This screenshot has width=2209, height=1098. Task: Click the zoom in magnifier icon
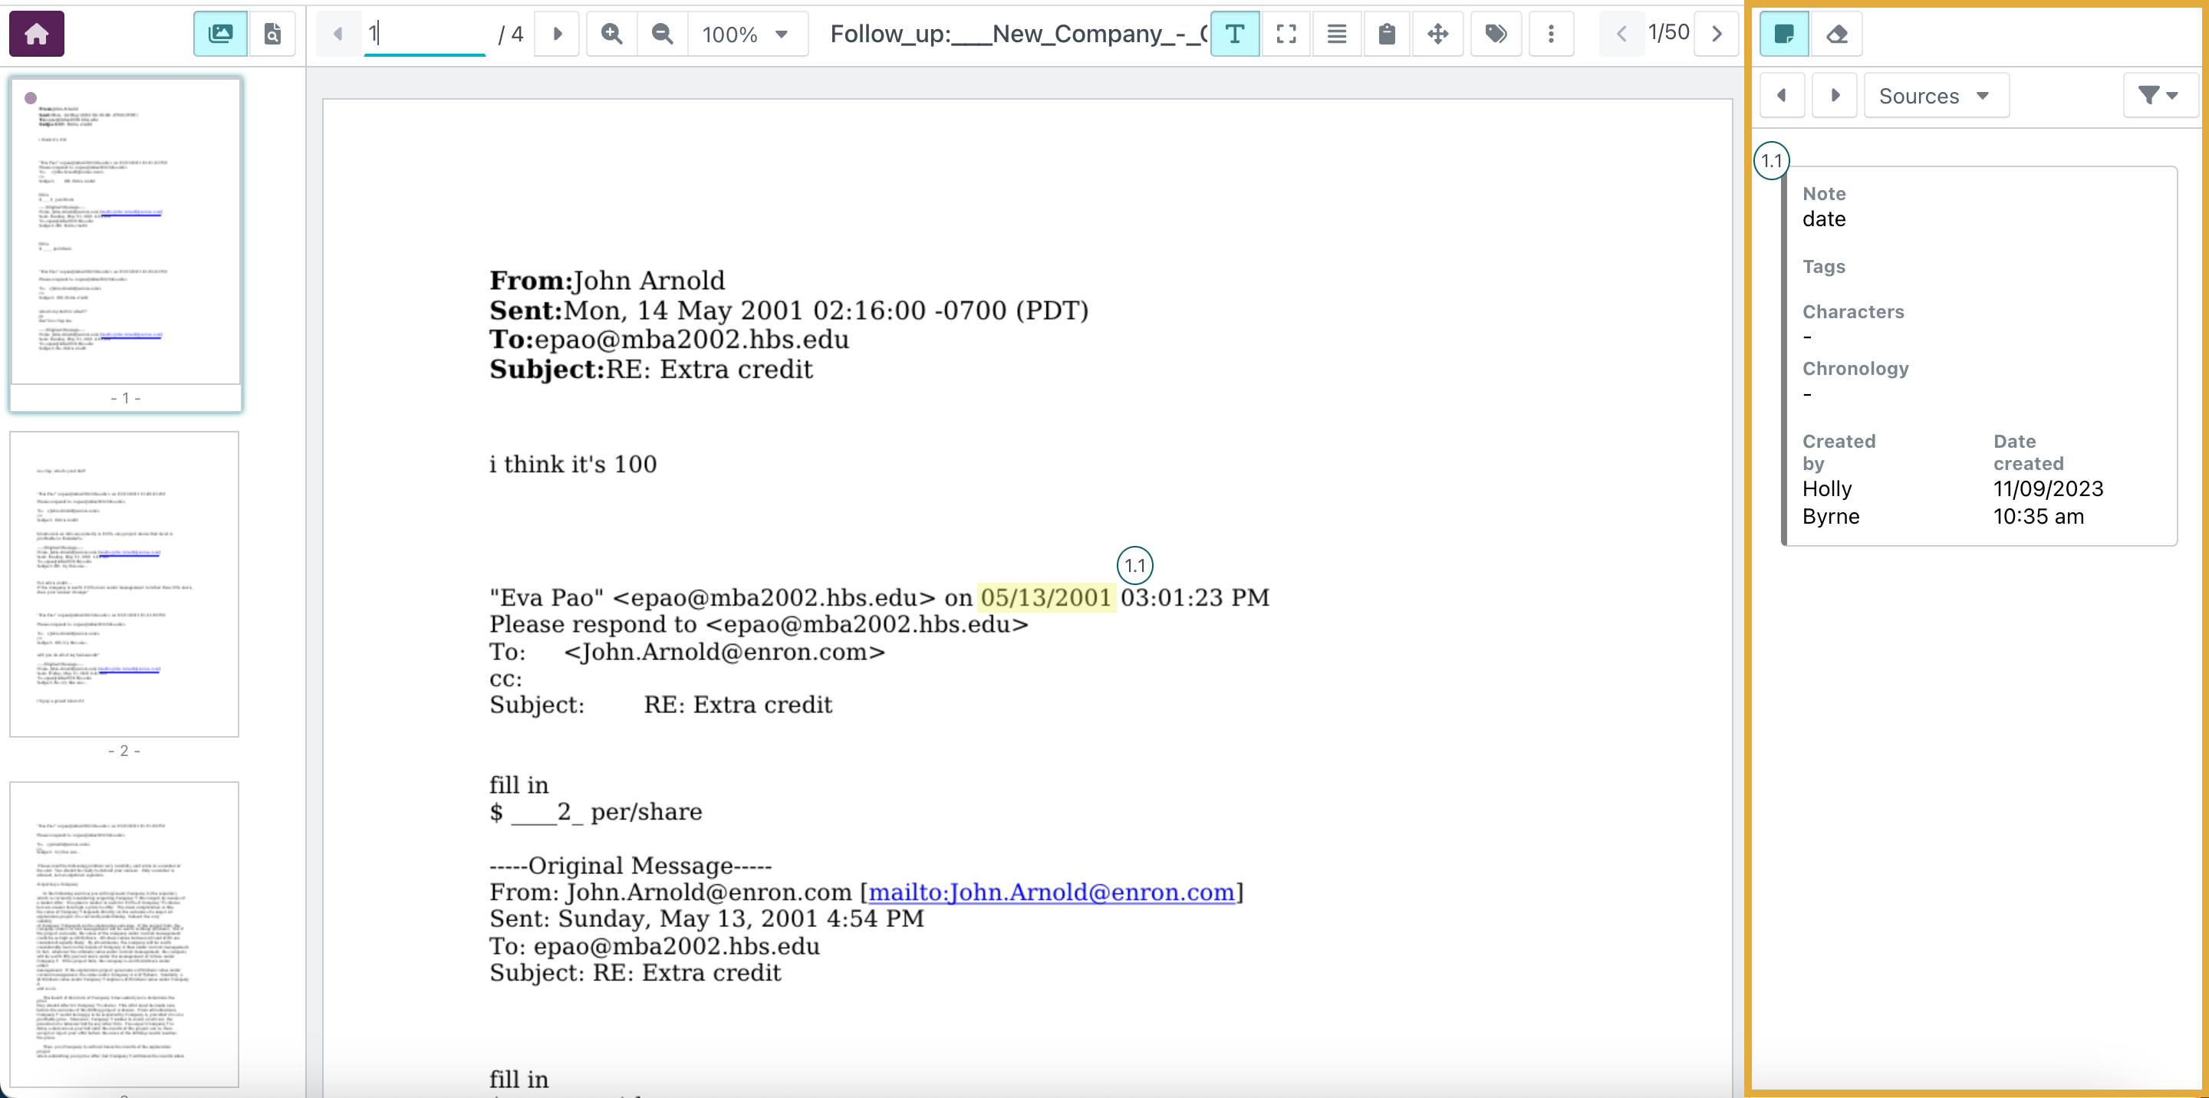coord(611,34)
